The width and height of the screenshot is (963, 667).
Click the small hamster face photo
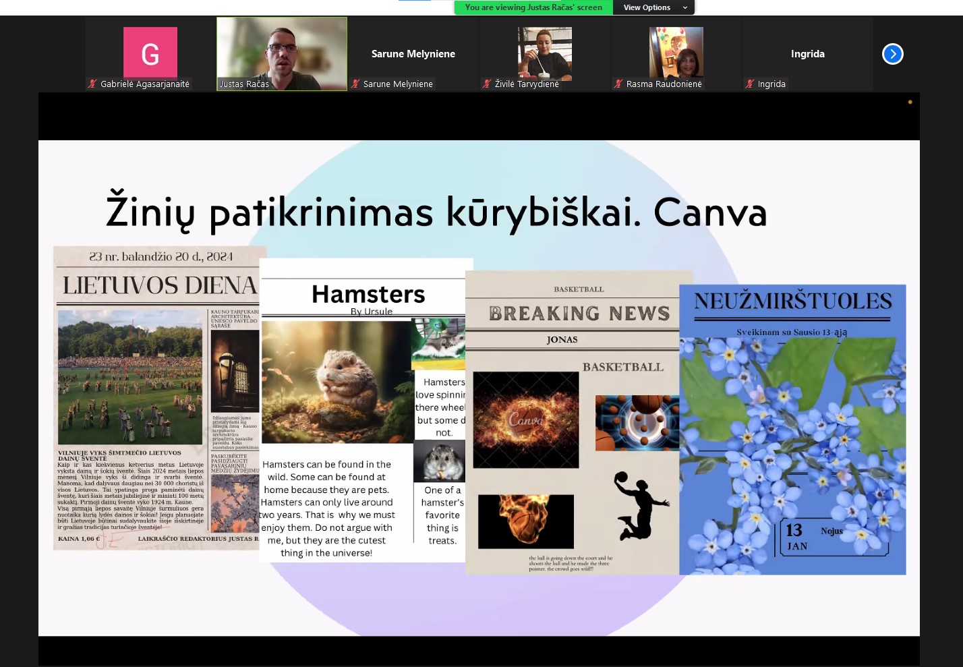pyautogui.click(x=440, y=461)
